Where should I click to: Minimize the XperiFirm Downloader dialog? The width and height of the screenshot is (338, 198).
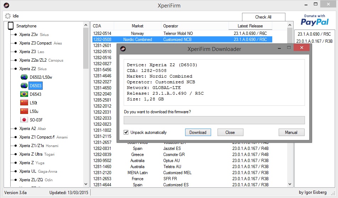(x=279, y=48)
